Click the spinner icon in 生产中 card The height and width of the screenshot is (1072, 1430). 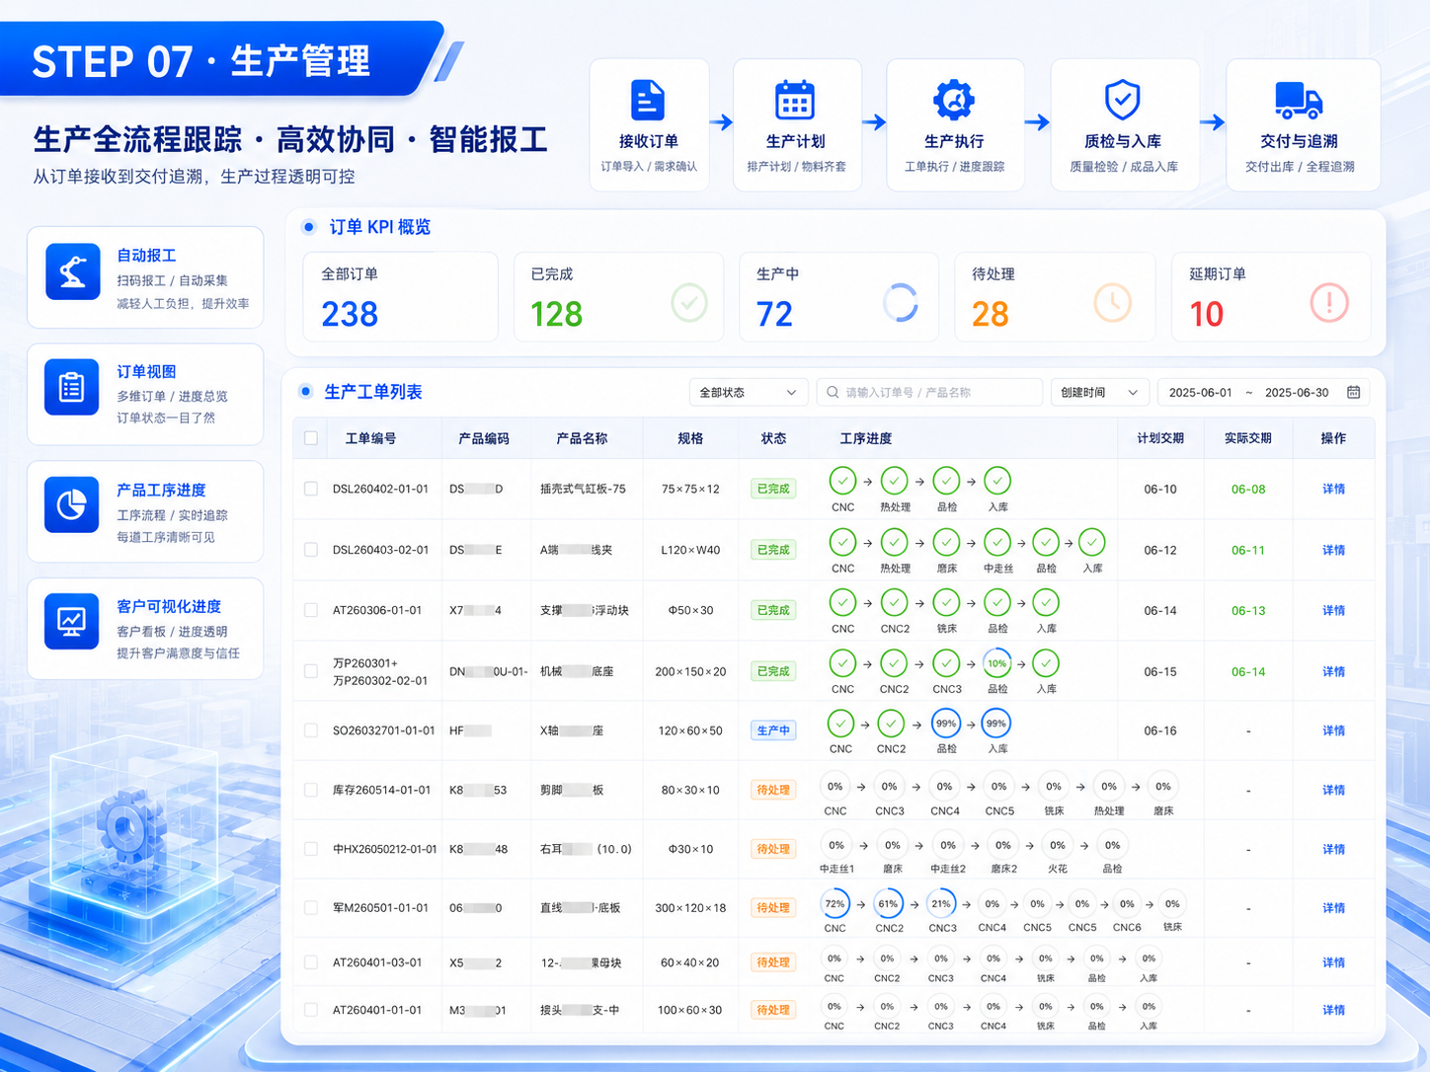(x=900, y=303)
